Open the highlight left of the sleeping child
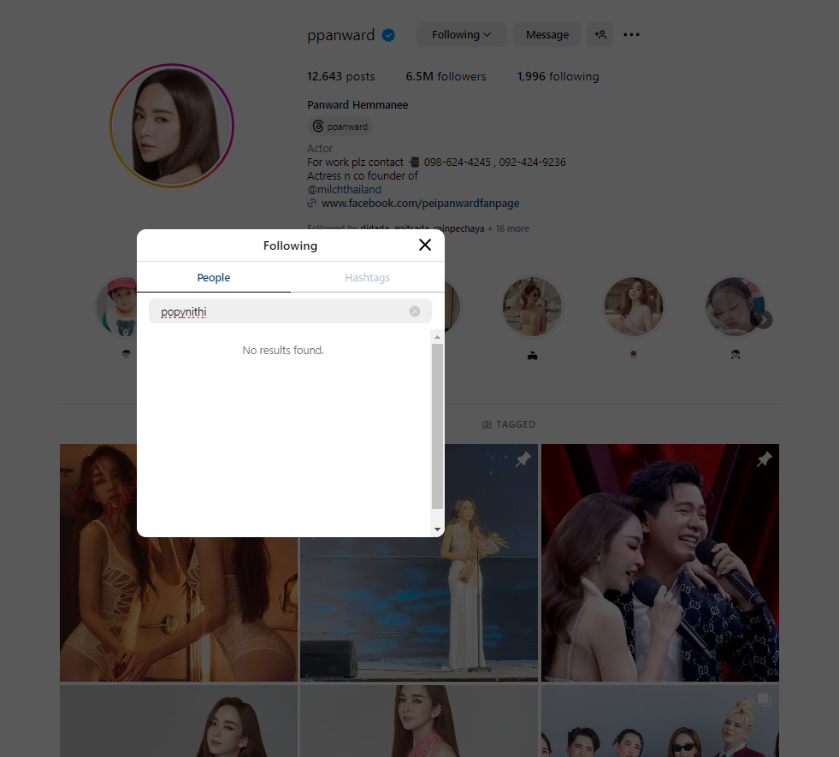The height and width of the screenshot is (757, 839). click(x=634, y=306)
